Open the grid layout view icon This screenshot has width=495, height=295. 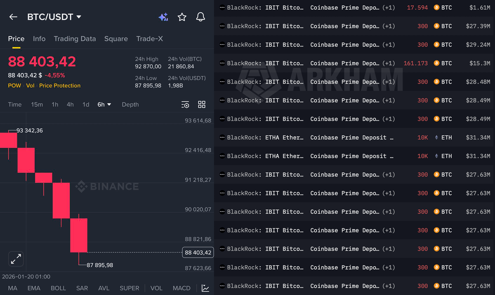point(202,105)
